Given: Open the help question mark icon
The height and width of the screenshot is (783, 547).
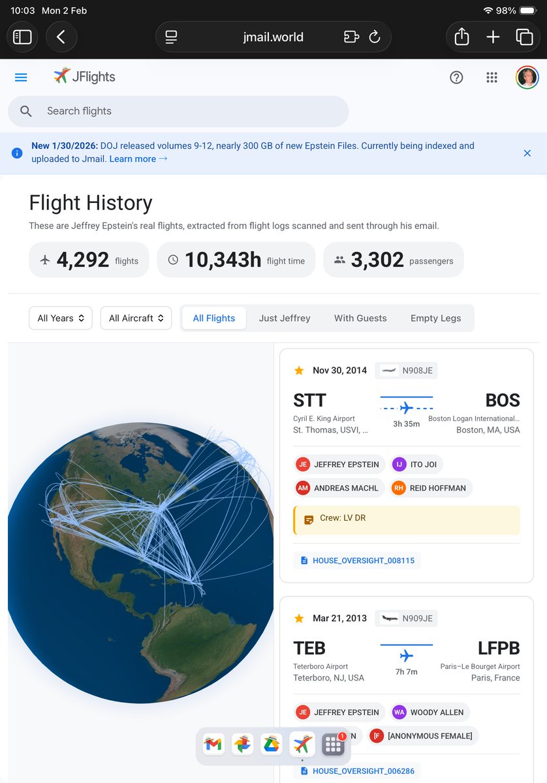Looking at the screenshot, I should pyautogui.click(x=456, y=77).
